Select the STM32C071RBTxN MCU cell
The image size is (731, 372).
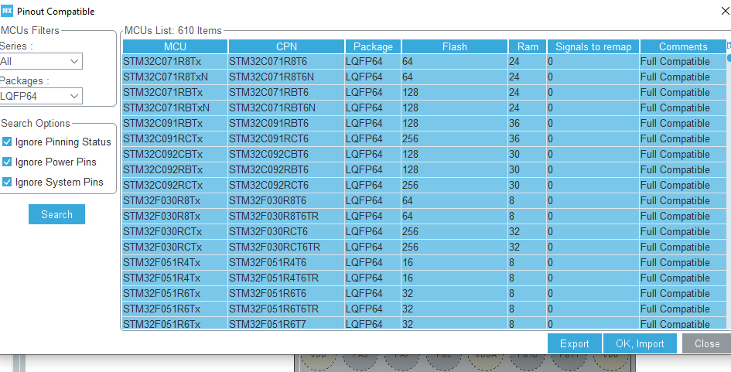(x=176, y=108)
